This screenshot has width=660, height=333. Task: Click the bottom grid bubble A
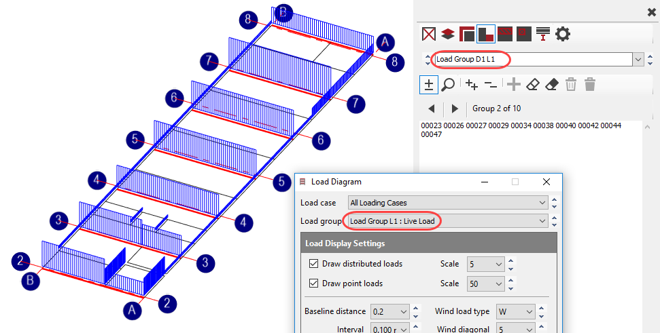pos(132,310)
